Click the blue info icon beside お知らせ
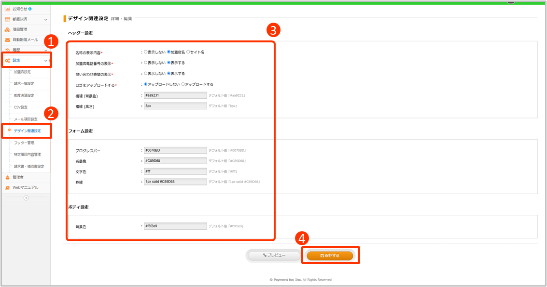 [x=30, y=9]
